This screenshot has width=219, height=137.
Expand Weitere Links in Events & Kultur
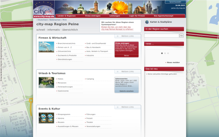[x=127, y=107]
